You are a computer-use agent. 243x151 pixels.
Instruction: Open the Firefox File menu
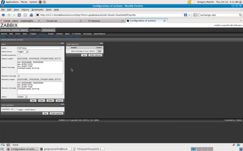pos(3,10)
